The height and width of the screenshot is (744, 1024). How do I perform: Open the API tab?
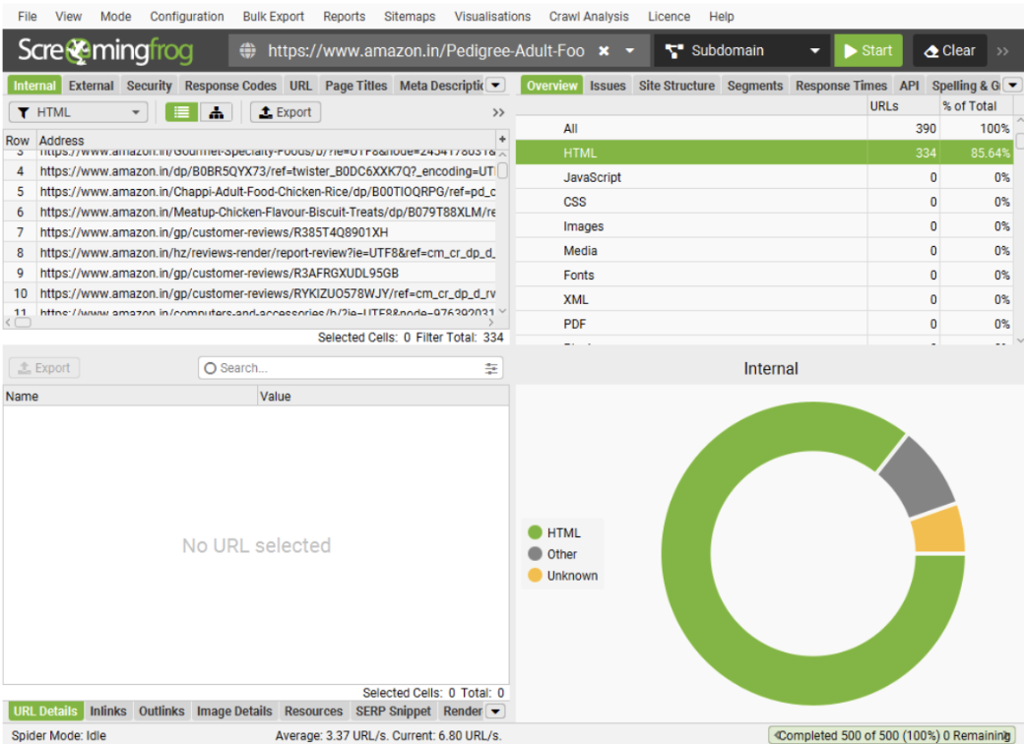pos(909,86)
